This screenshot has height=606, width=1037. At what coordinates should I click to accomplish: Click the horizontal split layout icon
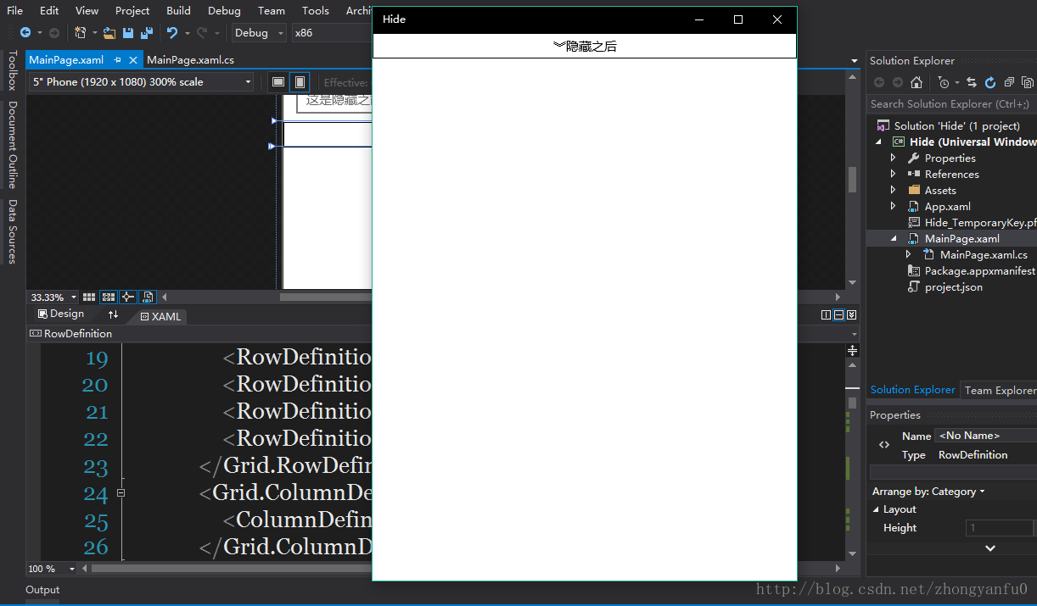tap(838, 315)
